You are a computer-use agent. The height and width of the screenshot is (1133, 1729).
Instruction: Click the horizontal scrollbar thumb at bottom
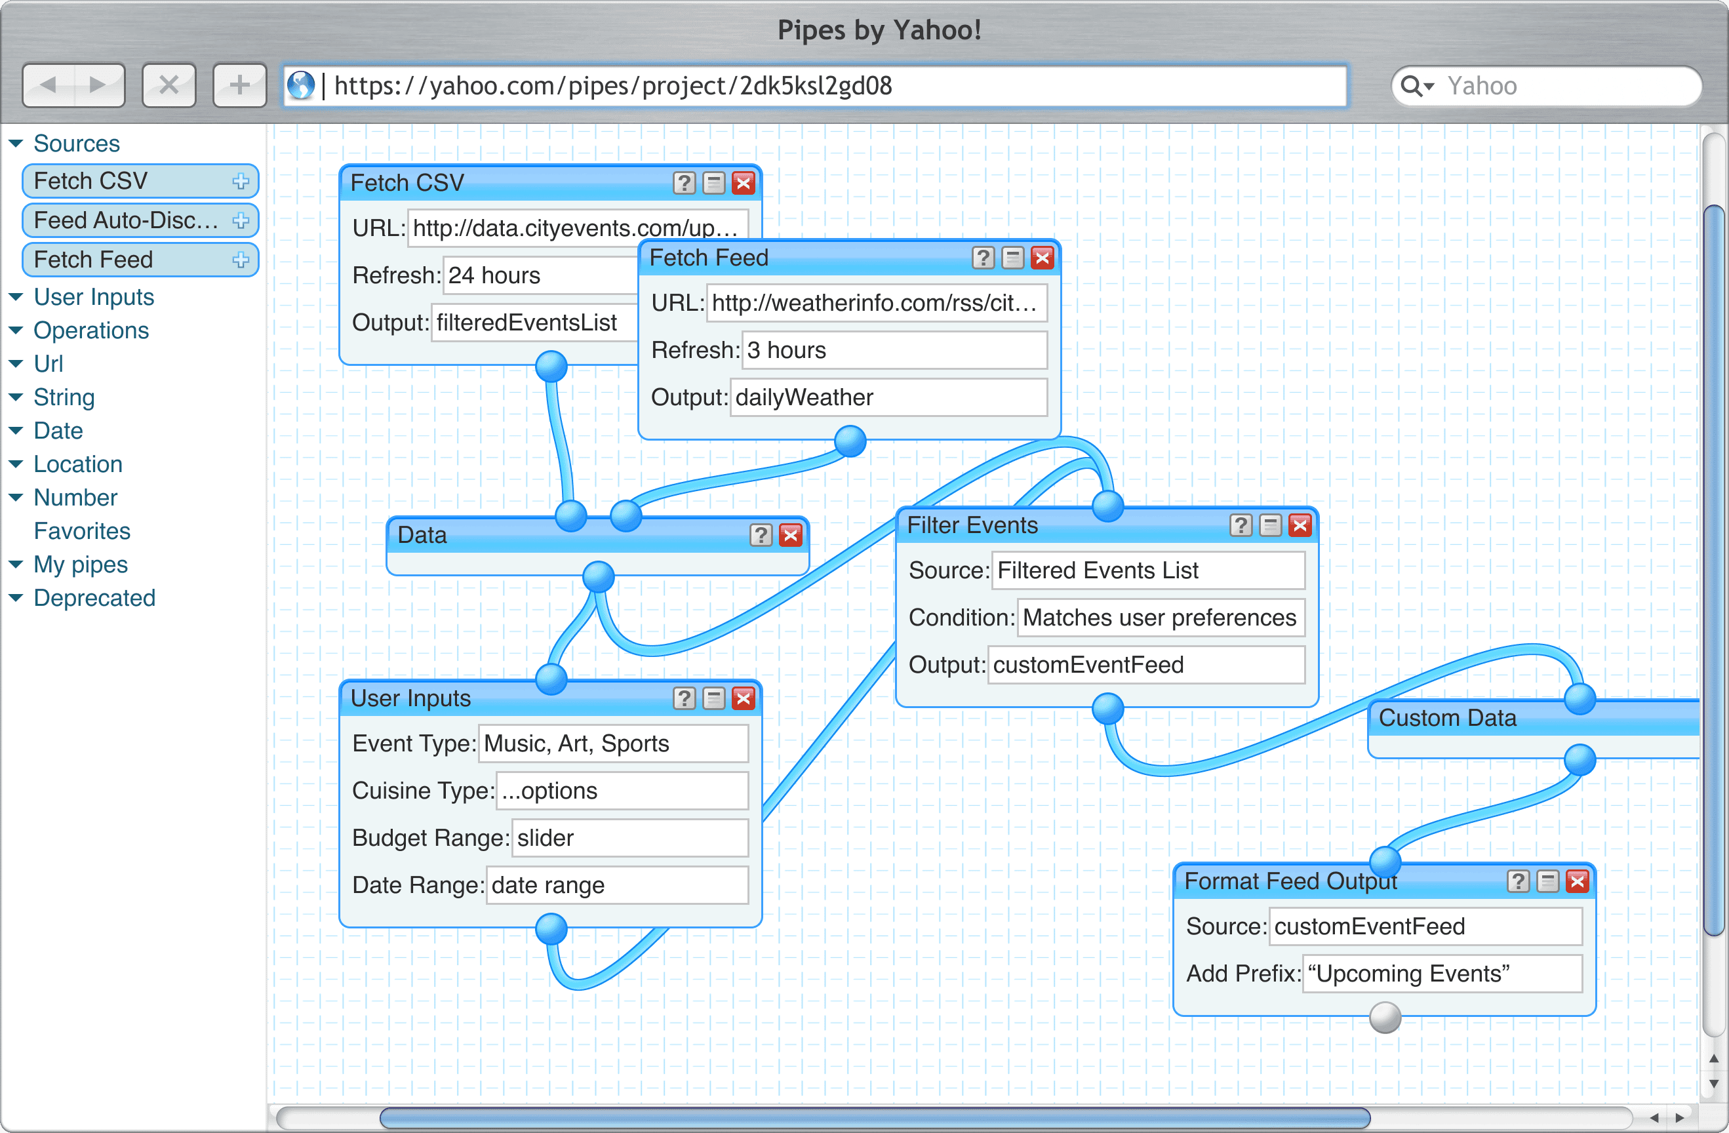tap(875, 1117)
